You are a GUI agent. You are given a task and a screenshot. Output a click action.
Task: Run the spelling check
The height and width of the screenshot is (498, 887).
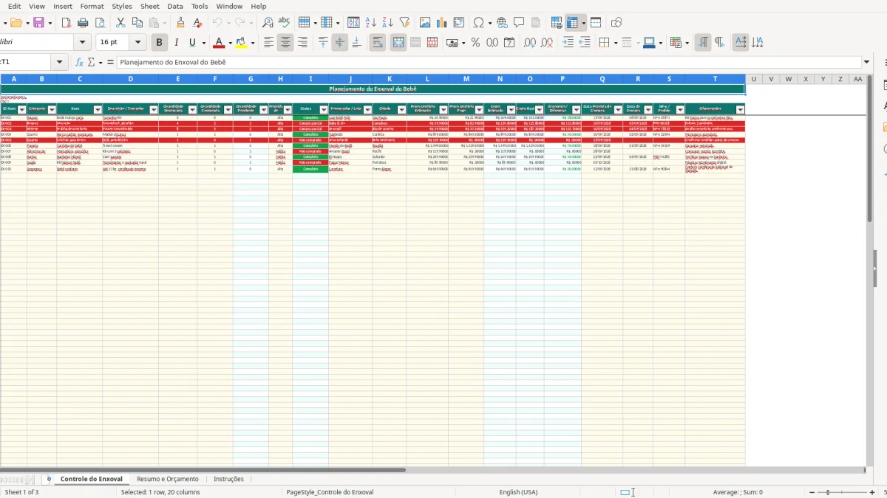285,23
